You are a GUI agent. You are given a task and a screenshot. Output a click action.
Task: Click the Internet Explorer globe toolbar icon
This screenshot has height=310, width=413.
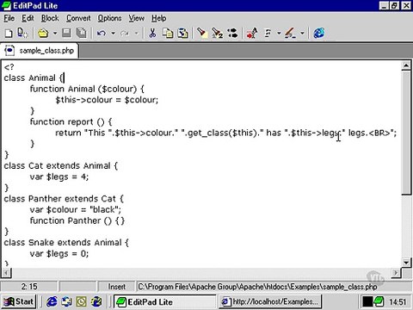(x=319, y=34)
